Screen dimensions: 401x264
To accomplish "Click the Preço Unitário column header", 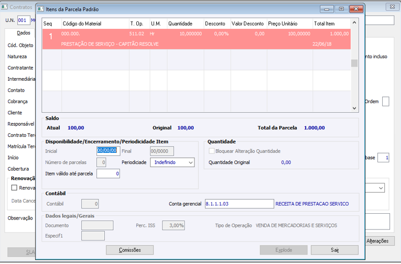I will coord(290,24).
